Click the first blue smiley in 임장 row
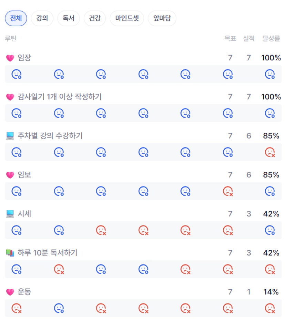Viewport: 285px width, 319px height. 17,74
